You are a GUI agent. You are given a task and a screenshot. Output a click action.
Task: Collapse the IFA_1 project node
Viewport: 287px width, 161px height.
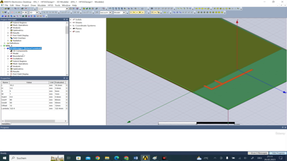pos(1,46)
